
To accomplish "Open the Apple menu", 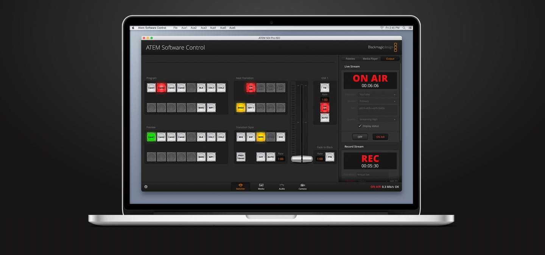I will (133, 28).
